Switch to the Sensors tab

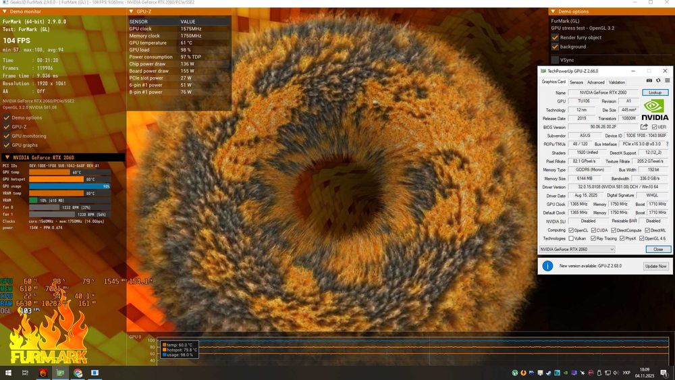tap(576, 82)
